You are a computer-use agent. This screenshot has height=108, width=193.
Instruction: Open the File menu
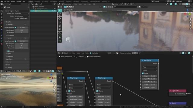coord(5,1)
